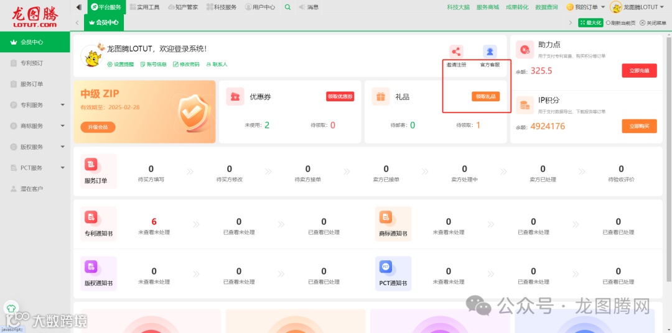Open the 成果转化 top link
Viewport: 672px width, 333px height.
click(x=517, y=7)
